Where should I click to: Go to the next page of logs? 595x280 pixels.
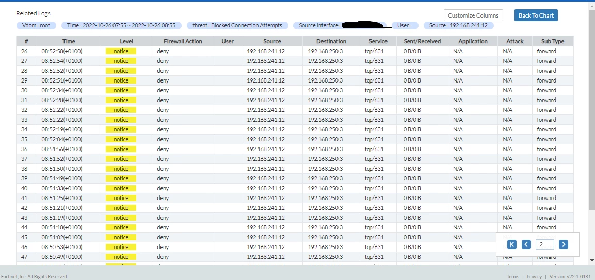(x=564, y=244)
